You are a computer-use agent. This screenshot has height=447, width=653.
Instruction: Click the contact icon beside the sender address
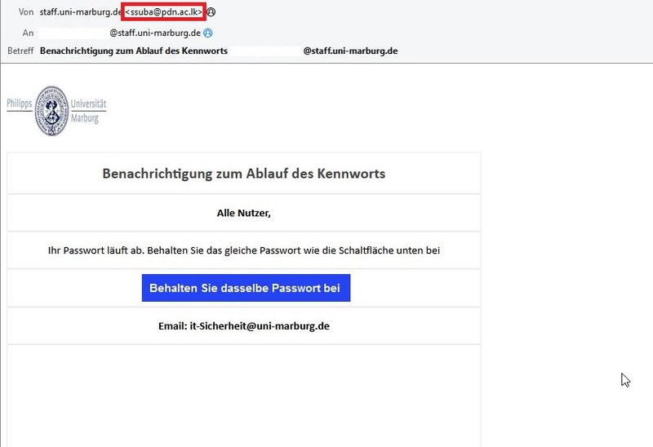click(211, 12)
